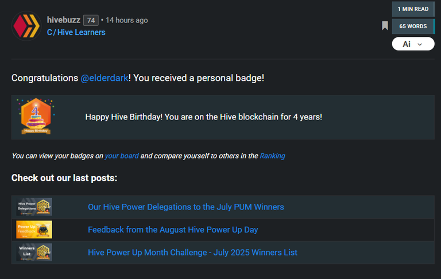
Task: Open the 4-year Happy Birthday badge image
Action: click(x=36, y=116)
